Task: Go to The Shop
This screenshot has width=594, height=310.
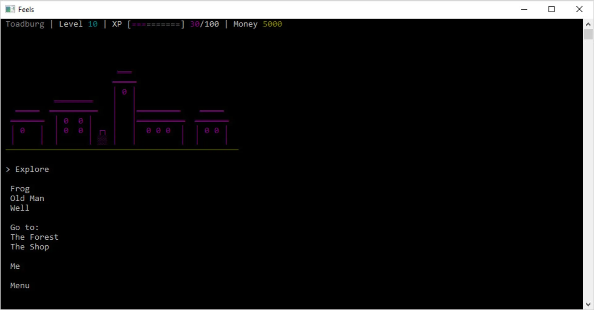Action: pyautogui.click(x=29, y=247)
